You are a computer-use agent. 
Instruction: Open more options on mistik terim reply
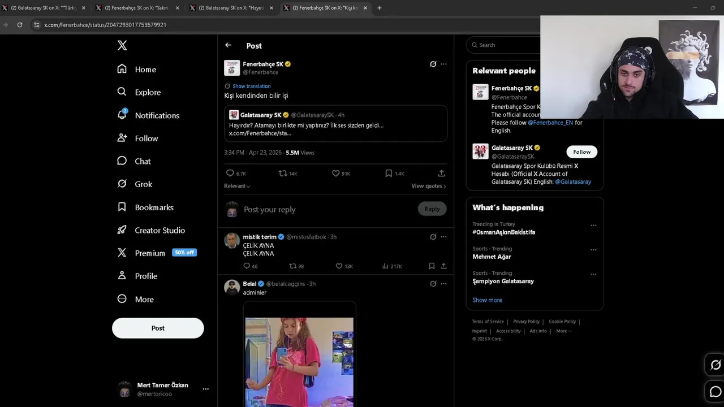[x=443, y=237]
